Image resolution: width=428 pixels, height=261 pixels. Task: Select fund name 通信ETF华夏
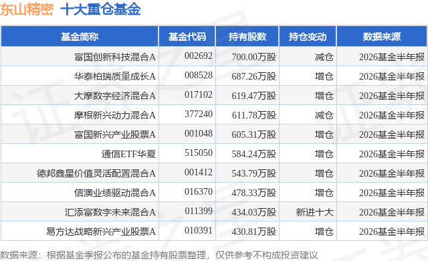[128, 154]
